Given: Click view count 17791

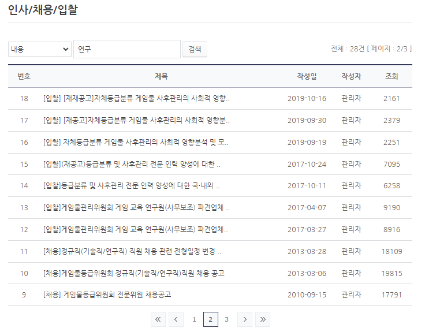Looking at the screenshot, I should [x=392, y=295].
